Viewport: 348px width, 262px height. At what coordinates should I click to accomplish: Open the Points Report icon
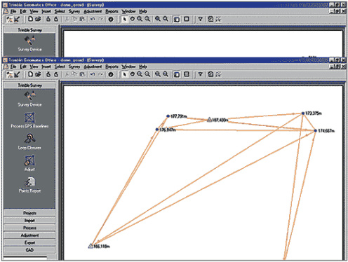29,182
